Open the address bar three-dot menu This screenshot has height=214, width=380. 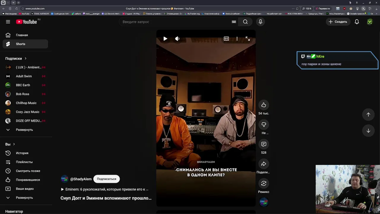[293, 9]
